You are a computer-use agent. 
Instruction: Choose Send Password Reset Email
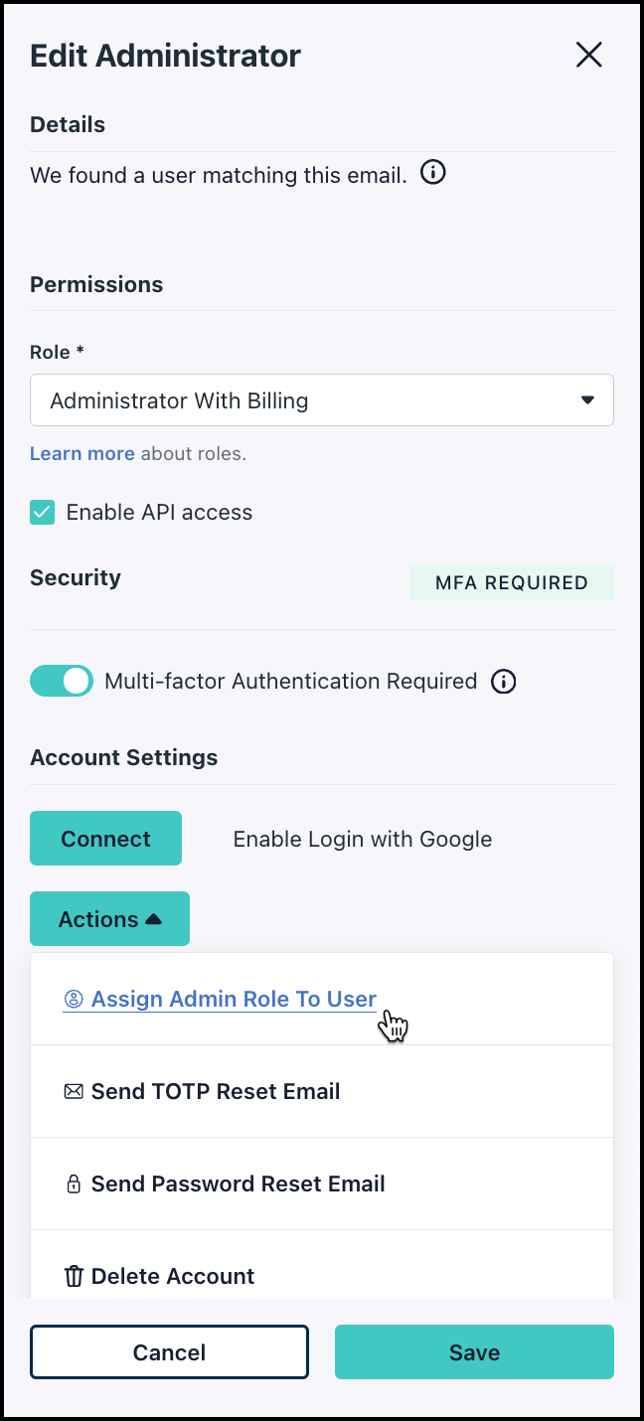[238, 1184]
